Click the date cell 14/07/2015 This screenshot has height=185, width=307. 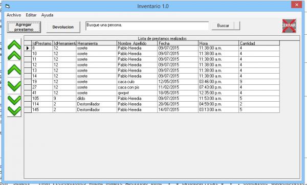(x=178, y=110)
